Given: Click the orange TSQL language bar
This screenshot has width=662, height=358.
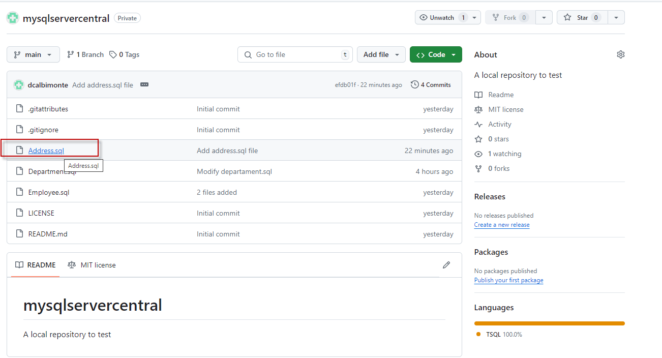Looking at the screenshot, I should tap(549, 323).
